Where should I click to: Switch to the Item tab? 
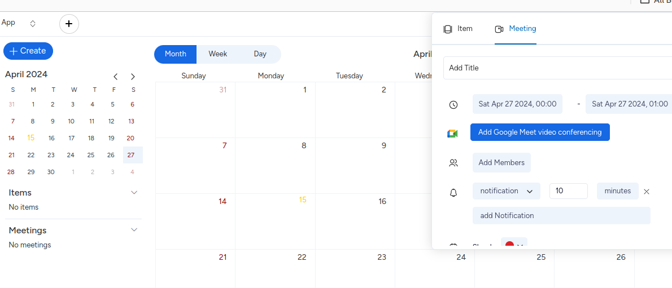click(458, 29)
